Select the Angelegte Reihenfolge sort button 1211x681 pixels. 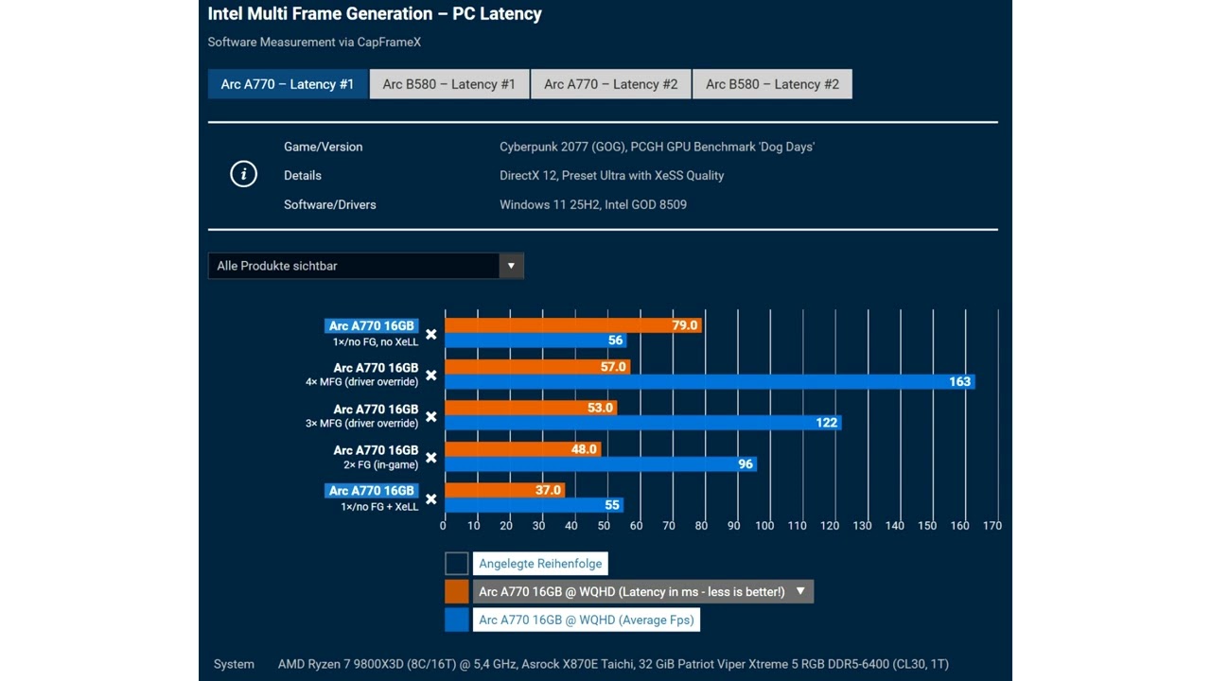(540, 564)
